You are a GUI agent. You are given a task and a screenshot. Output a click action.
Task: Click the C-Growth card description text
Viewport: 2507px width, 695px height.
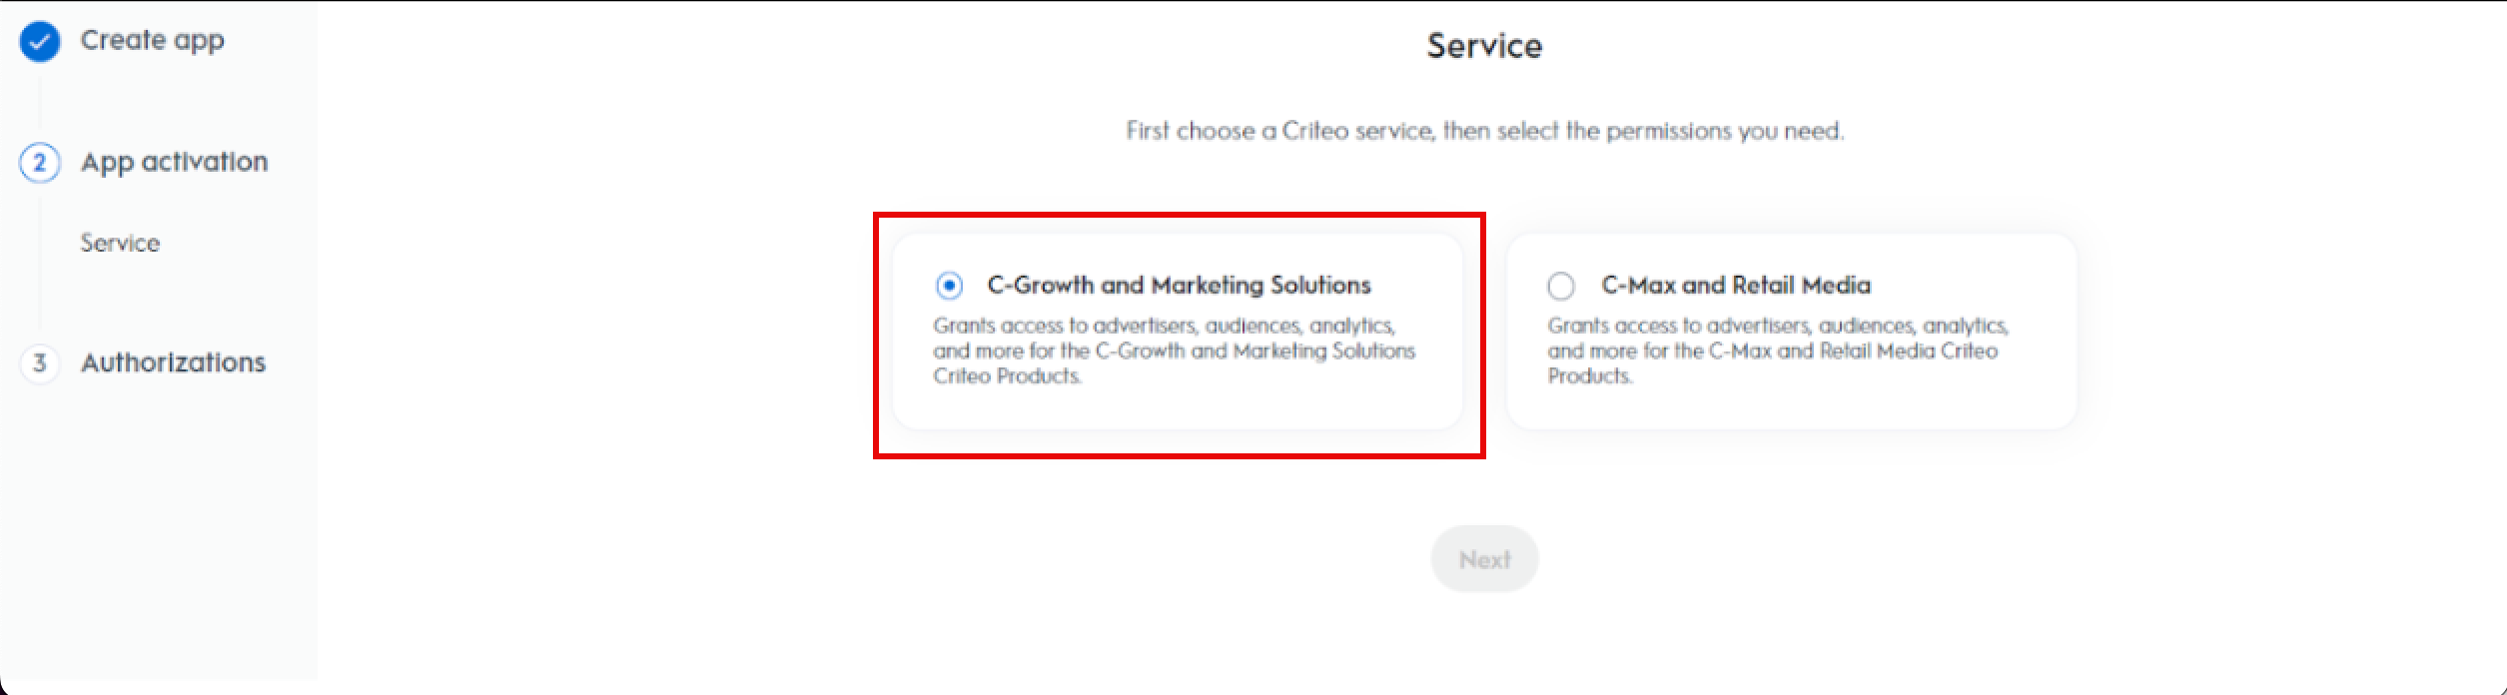[1177, 350]
